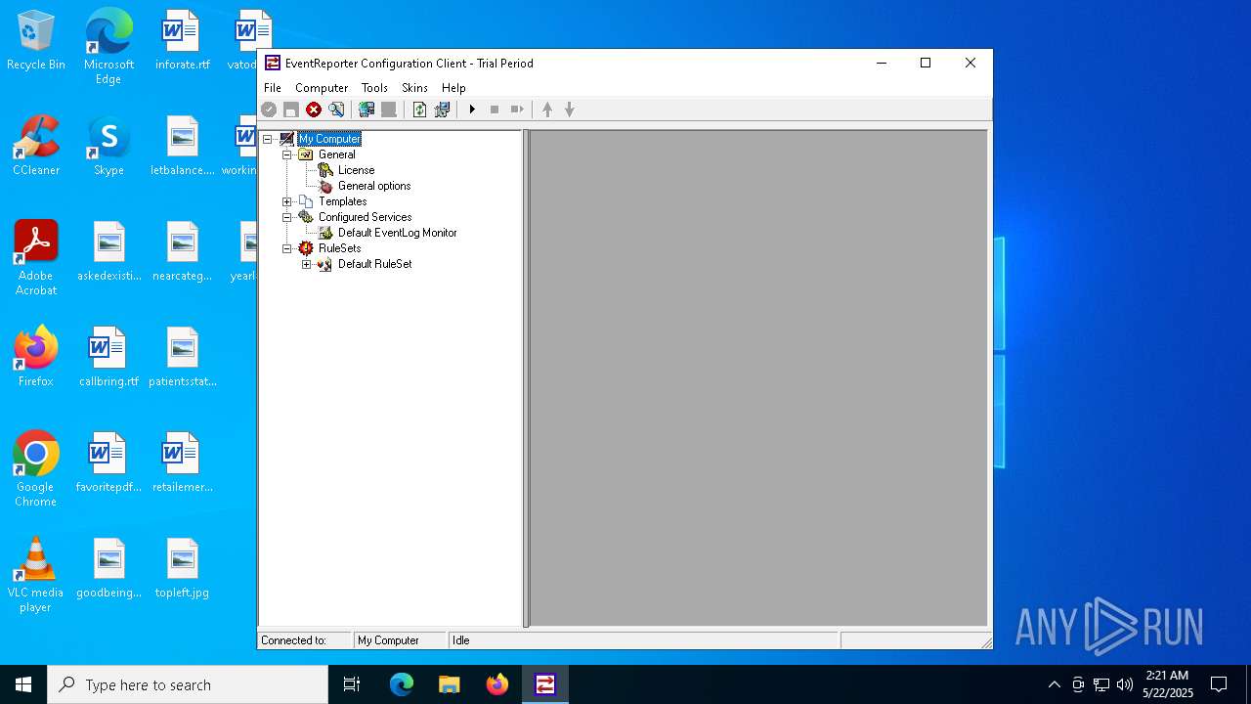Open Task View on the taskbar
This screenshot has height=704, width=1251.
[x=352, y=684]
